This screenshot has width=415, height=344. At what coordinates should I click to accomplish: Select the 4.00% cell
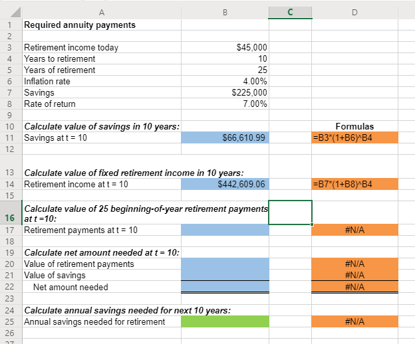pyautogui.click(x=225, y=82)
